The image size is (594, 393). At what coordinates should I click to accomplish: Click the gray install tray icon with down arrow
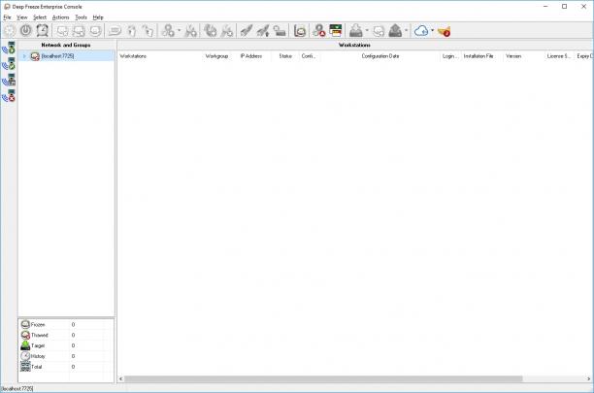356,31
